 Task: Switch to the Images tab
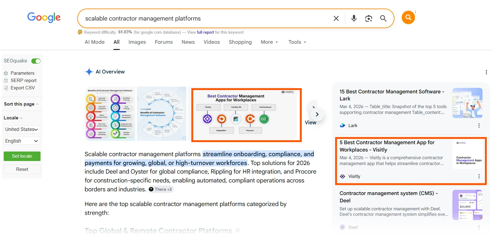137,42
